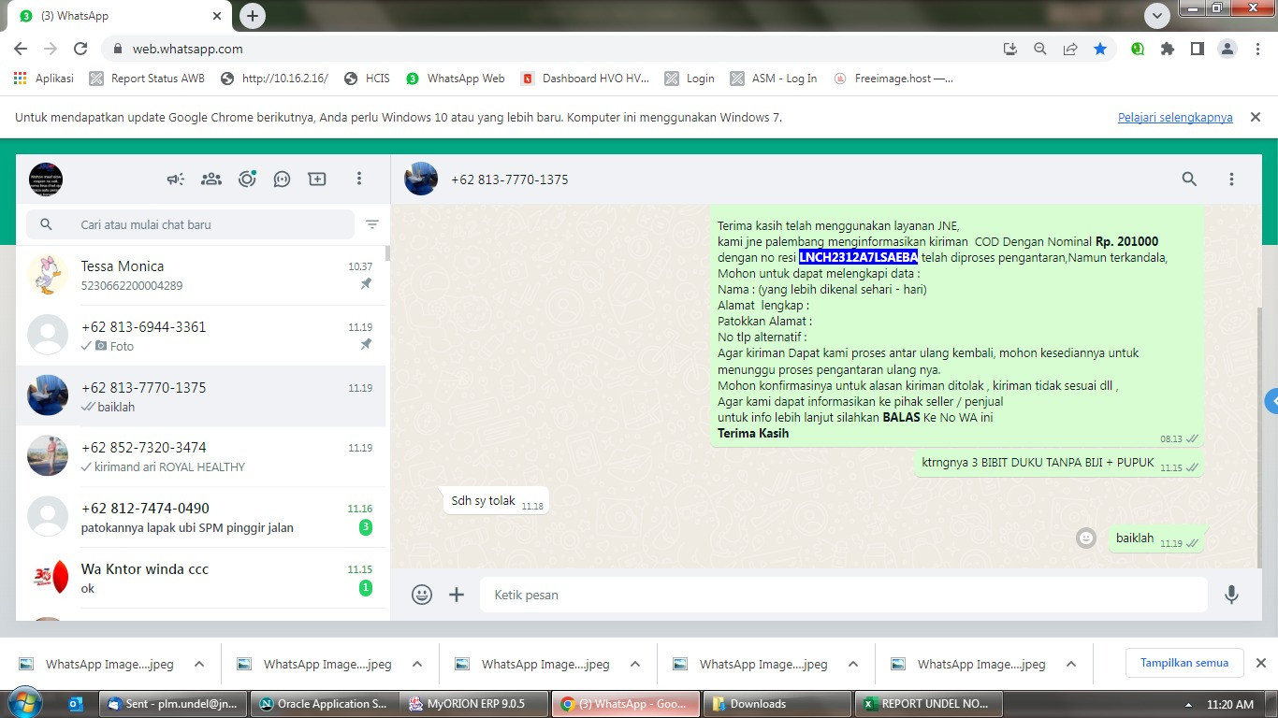The image size is (1278, 718).
Task: Click the chat search field
Action: point(191,224)
